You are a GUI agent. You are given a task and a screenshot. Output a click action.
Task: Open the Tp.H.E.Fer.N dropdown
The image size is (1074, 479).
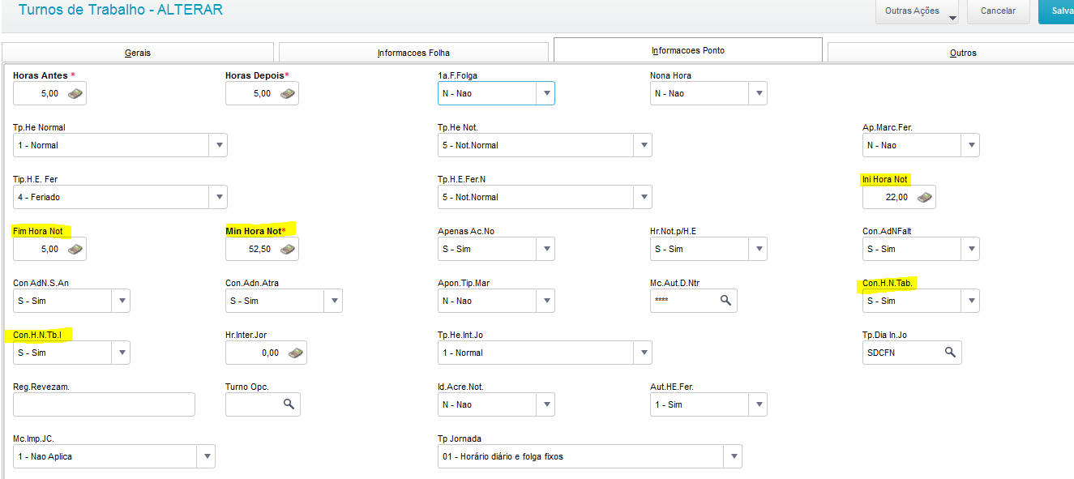click(x=545, y=197)
